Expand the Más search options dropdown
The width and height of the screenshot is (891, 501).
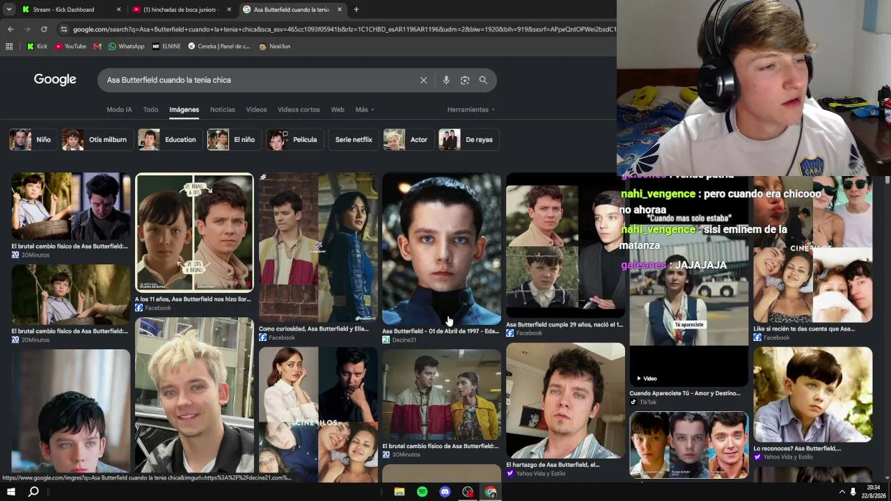[x=365, y=110]
